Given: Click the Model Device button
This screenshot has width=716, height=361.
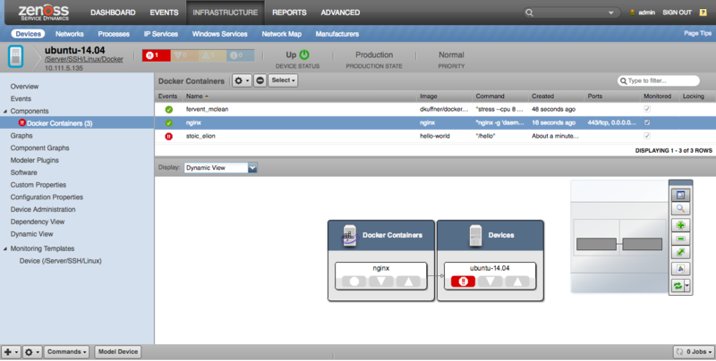Looking at the screenshot, I should click(118, 352).
